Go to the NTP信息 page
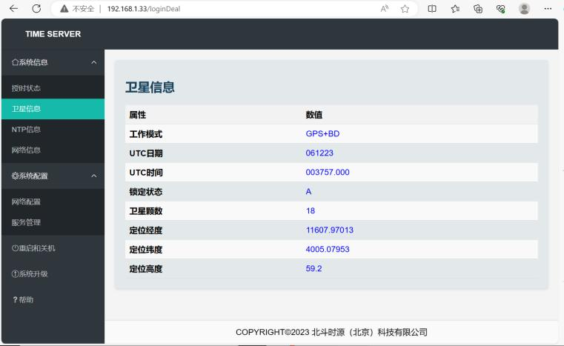Image resolution: width=564 pixels, height=346 pixels. [26, 130]
